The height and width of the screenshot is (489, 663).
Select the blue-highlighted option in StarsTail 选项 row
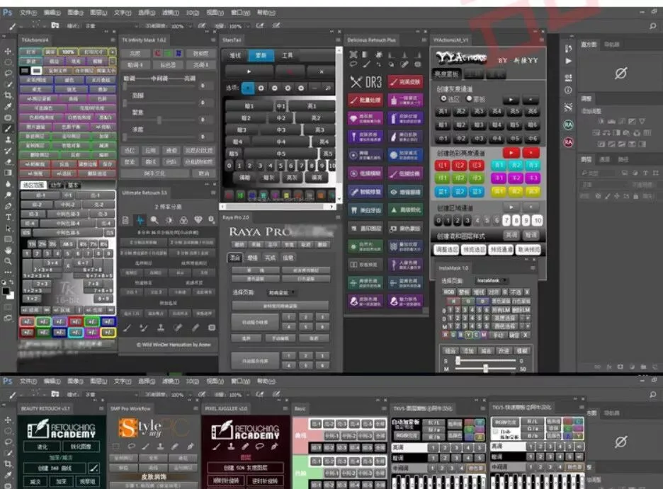coord(248,88)
